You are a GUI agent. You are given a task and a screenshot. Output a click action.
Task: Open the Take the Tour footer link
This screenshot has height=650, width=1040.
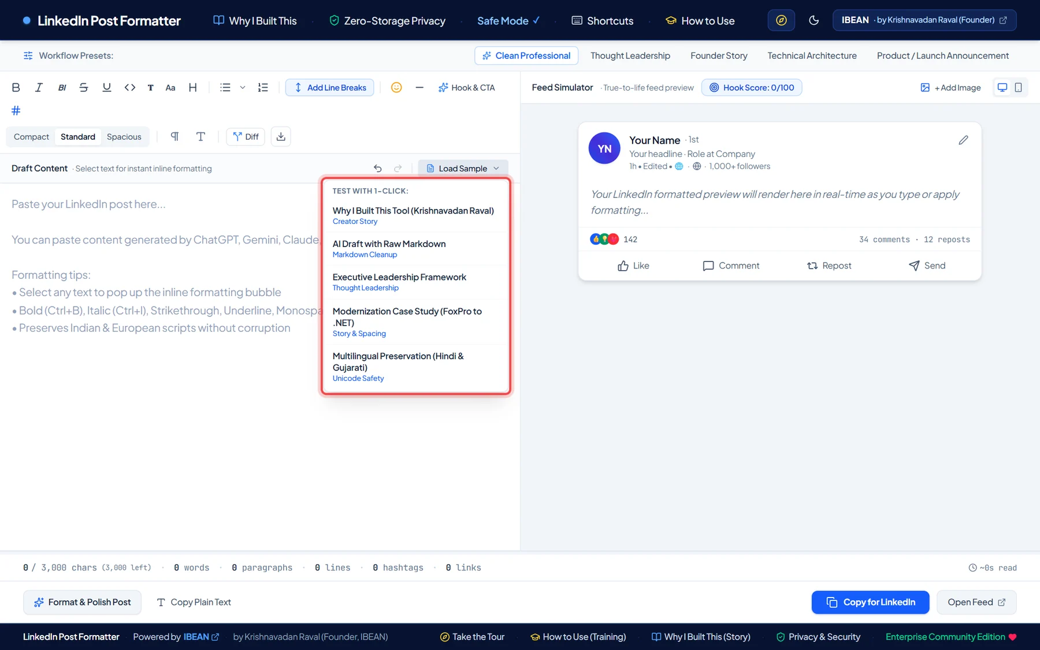[x=472, y=637]
